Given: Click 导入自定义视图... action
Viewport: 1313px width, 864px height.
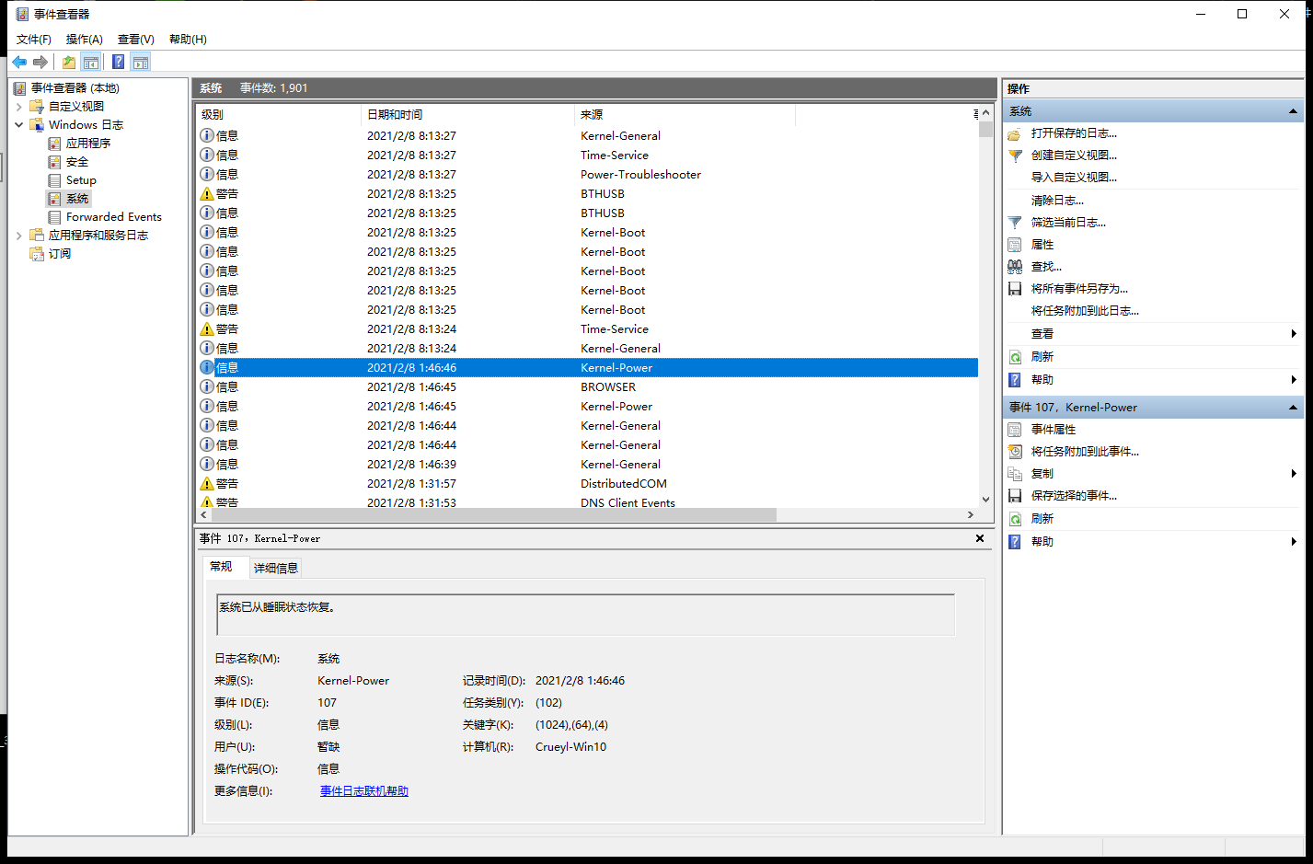Looking at the screenshot, I should point(1074,178).
